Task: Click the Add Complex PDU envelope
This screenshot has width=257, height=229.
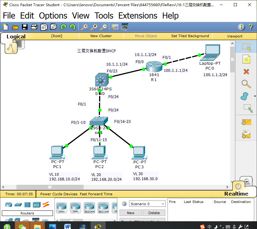Action: pos(246,134)
